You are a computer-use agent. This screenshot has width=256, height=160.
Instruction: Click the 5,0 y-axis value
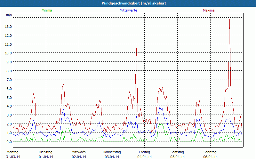[x=9, y=98]
